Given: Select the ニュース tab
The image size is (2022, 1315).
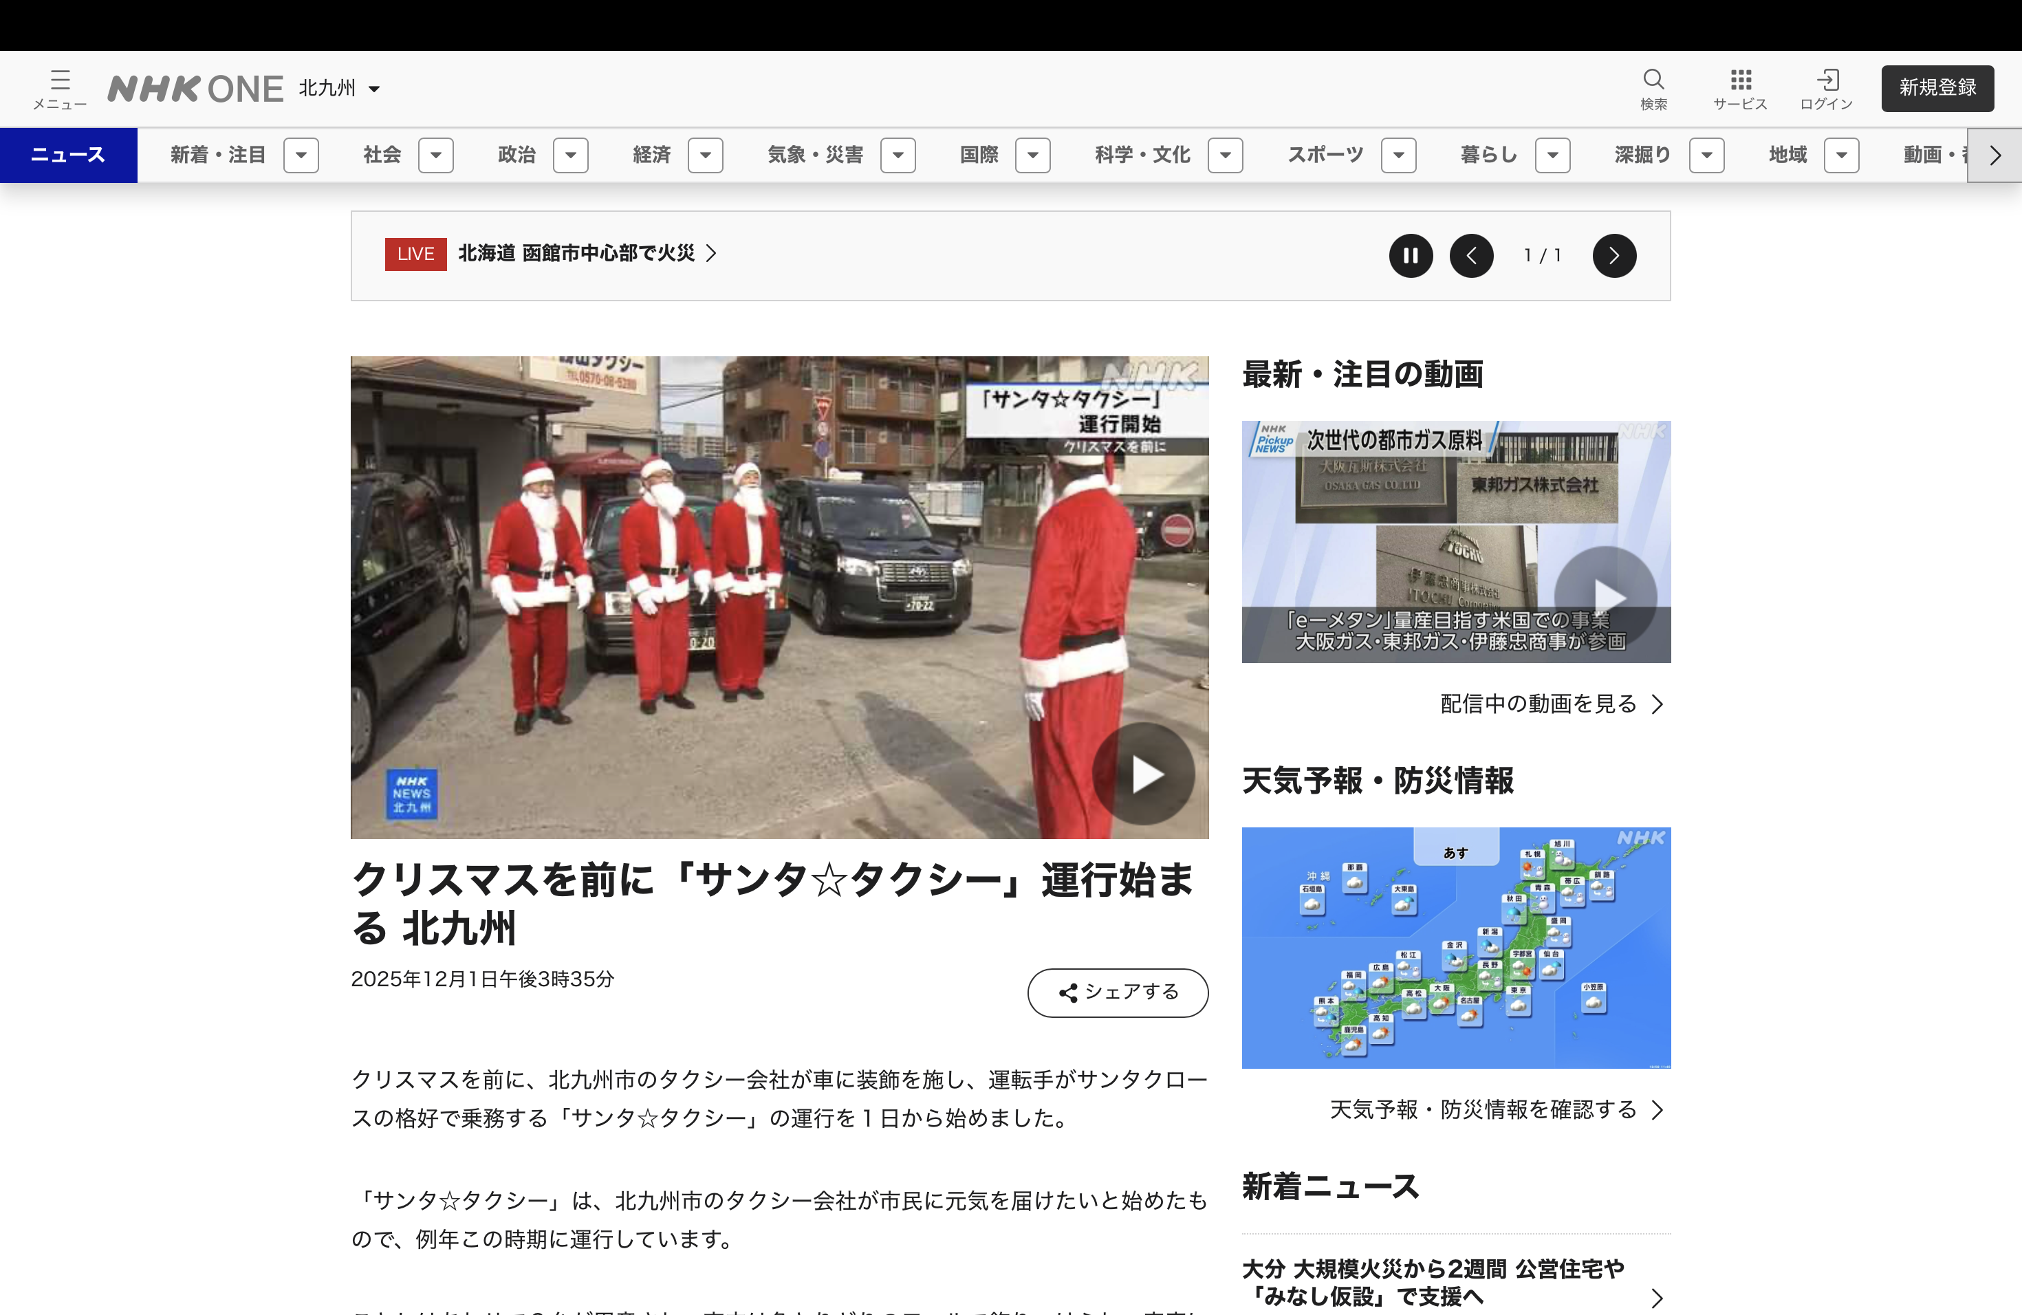Looking at the screenshot, I should tap(68, 155).
